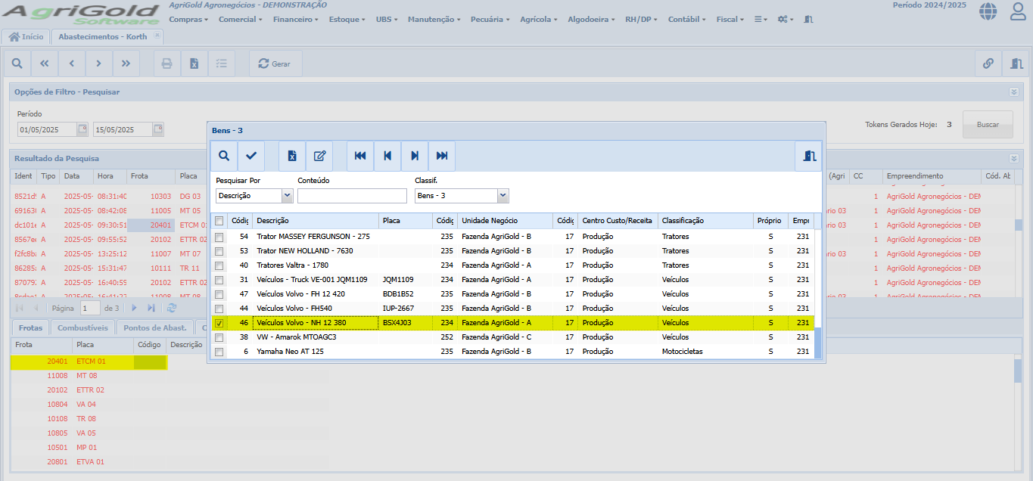Click the page number field
This screenshot has height=481, width=1033.
90,308
